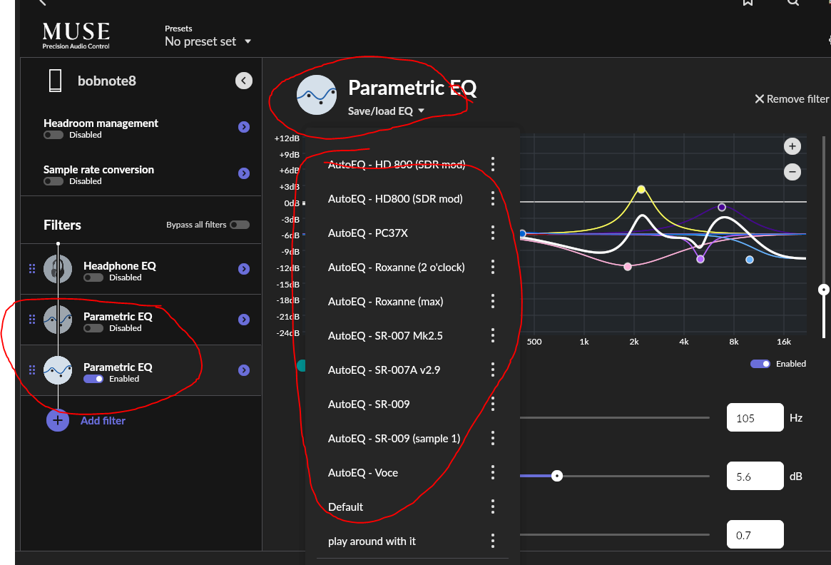Click drag handle of Headphone EQ filter

point(31,269)
